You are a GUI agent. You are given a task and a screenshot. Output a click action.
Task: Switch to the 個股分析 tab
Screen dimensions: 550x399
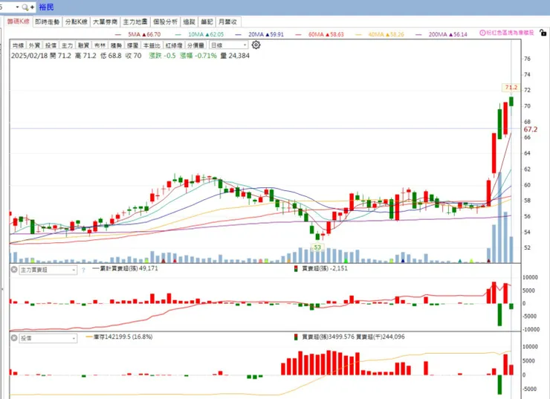(x=165, y=22)
